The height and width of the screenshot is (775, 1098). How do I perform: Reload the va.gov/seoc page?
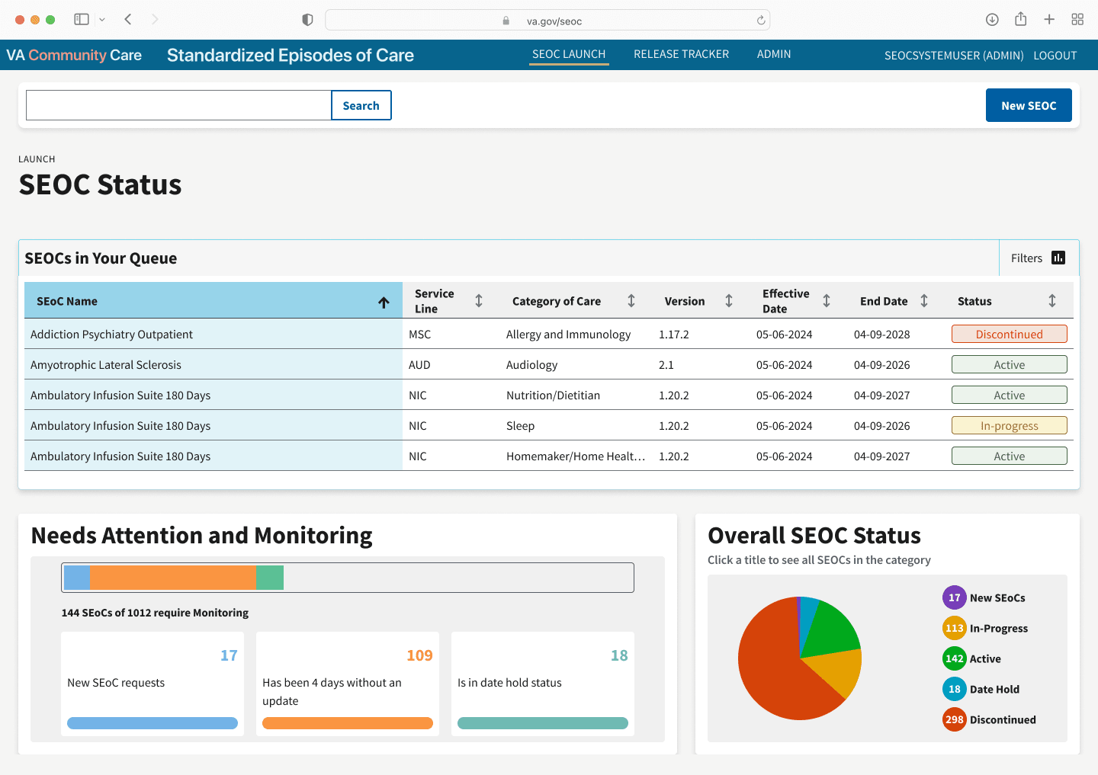(x=760, y=19)
